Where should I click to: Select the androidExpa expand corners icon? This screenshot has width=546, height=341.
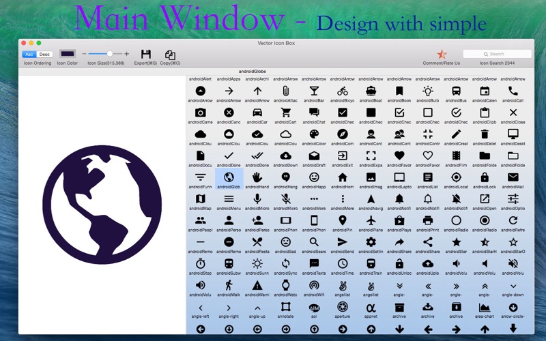(371, 156)
